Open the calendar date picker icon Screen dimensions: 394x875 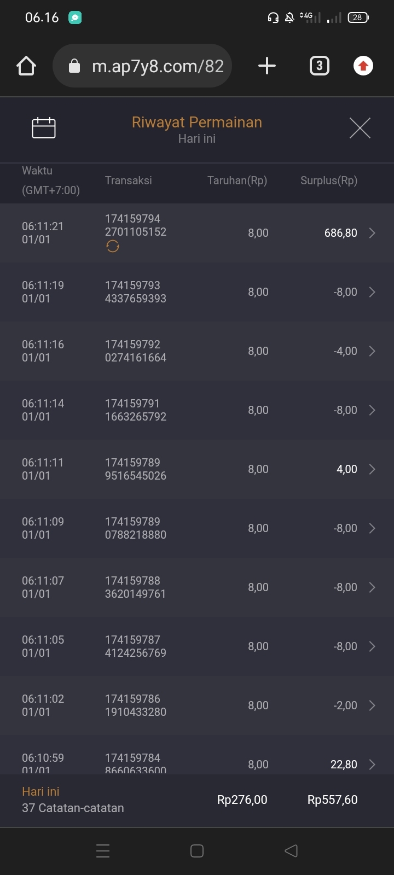[x=44, y=128]
